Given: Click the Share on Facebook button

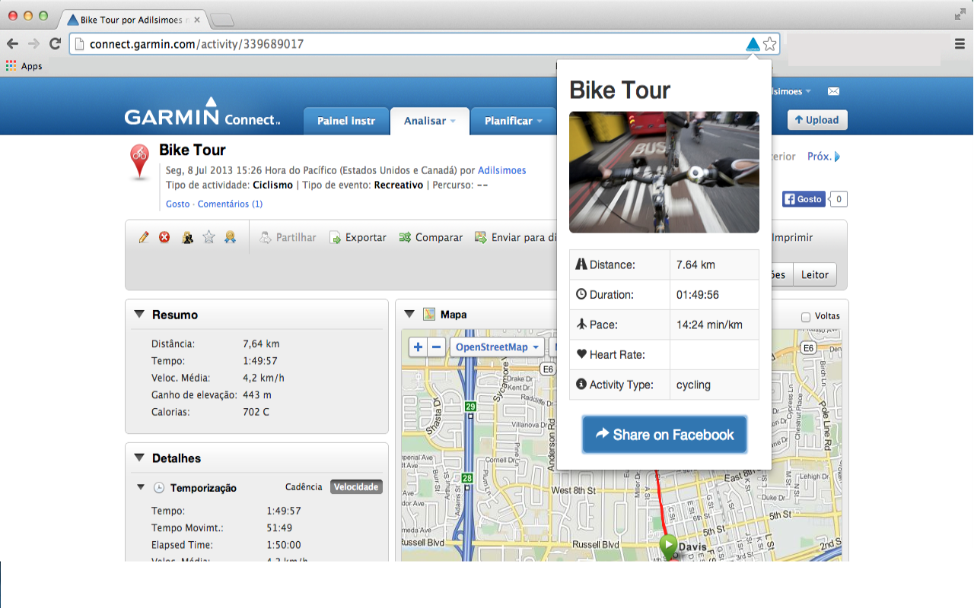Looking at the screenshot, I should [664, 435].
